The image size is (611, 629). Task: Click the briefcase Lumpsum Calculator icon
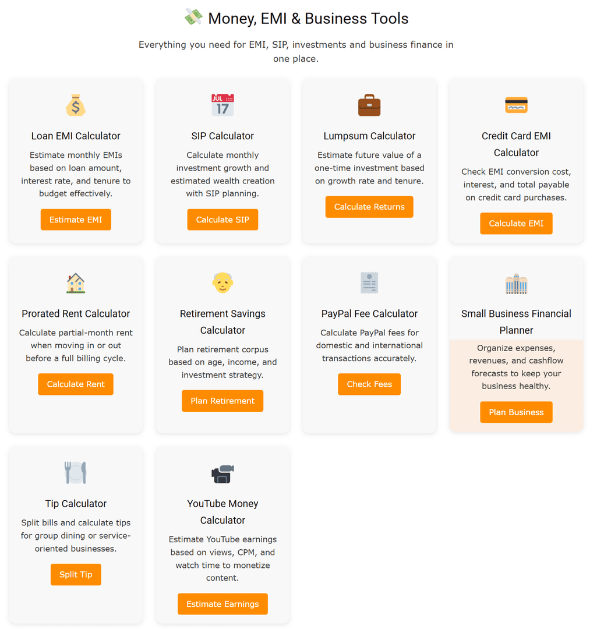tap(369, 105)
